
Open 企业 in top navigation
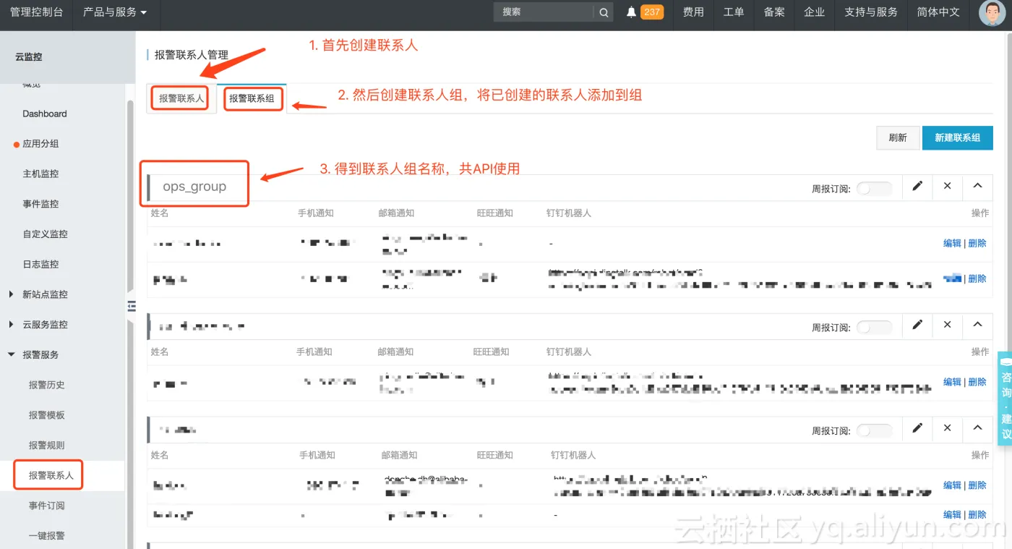(815, 12)
